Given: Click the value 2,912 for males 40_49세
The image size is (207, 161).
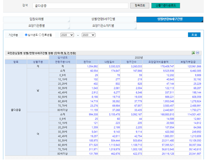Looking at the screenshot, I should (x=95, y=93).
